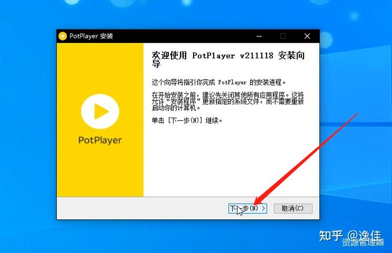The image size is (392, 253).
Task: Close the PotPlayer installer window
Action: 307,36
